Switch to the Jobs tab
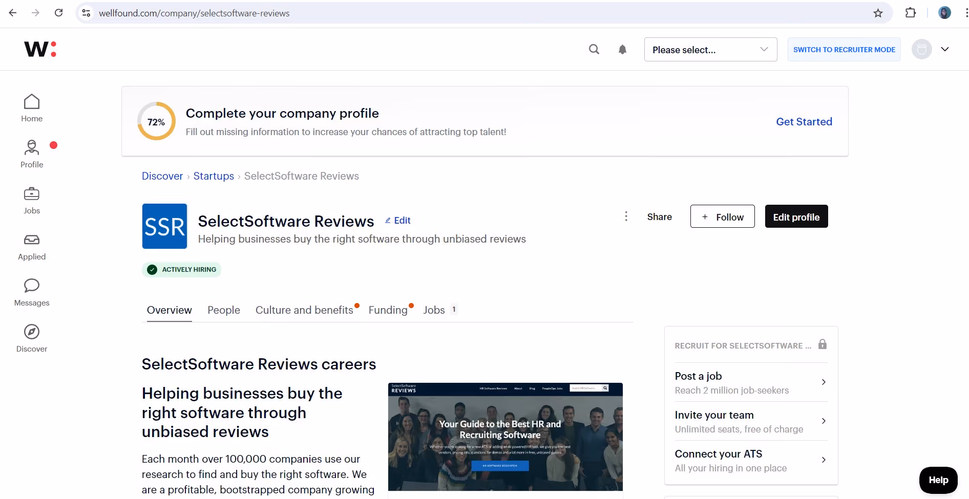The width and height of the screenshot is (969, 499). coord(434,310)
